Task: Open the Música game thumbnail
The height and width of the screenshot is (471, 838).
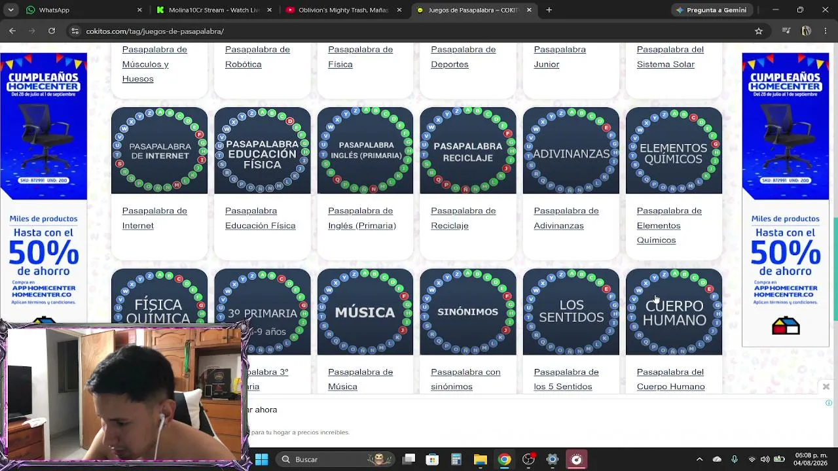Action: click(x=365, y=312)
